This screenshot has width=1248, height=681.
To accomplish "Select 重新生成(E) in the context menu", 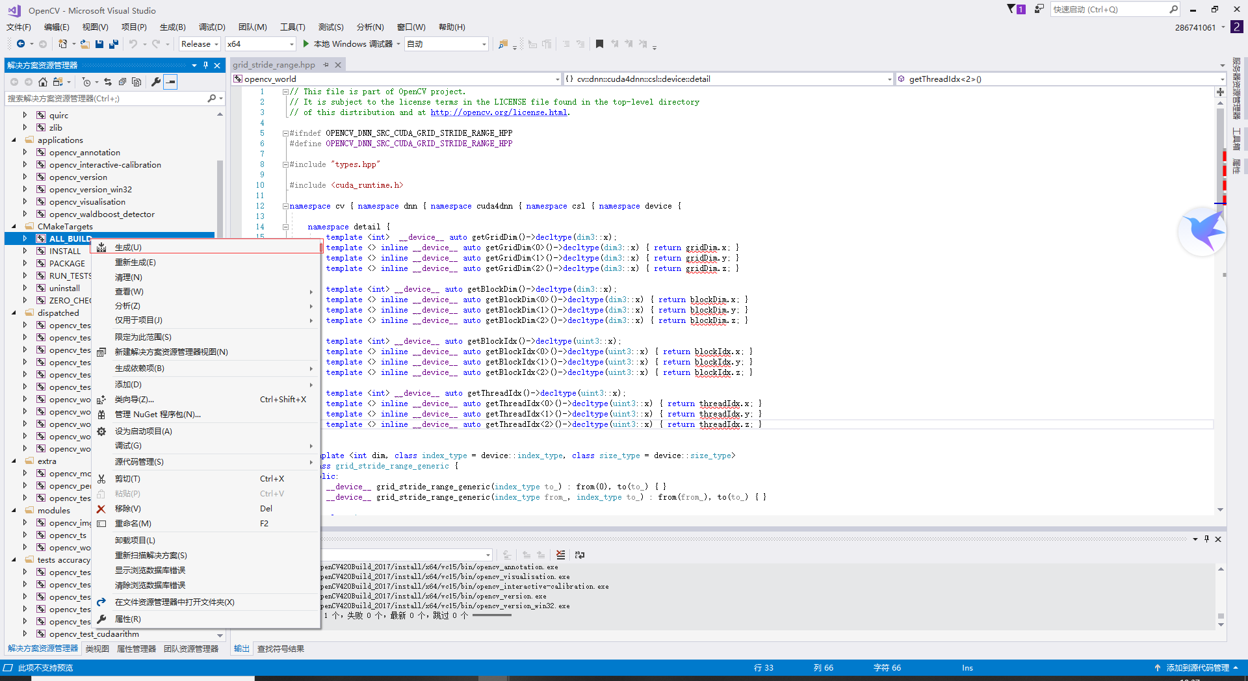I will (x=136, y=263).
